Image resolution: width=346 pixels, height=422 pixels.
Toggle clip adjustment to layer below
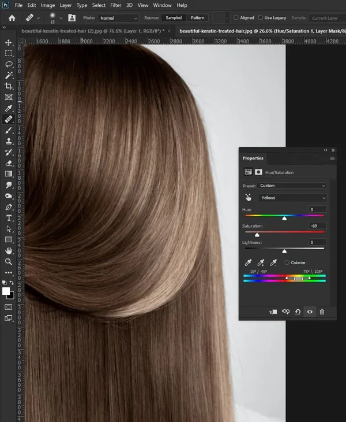(x=273, y=312)
